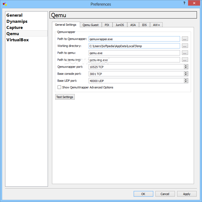Click the Base console port value field
This screenshot has width=202, height=202.
[x=136, y=74]
